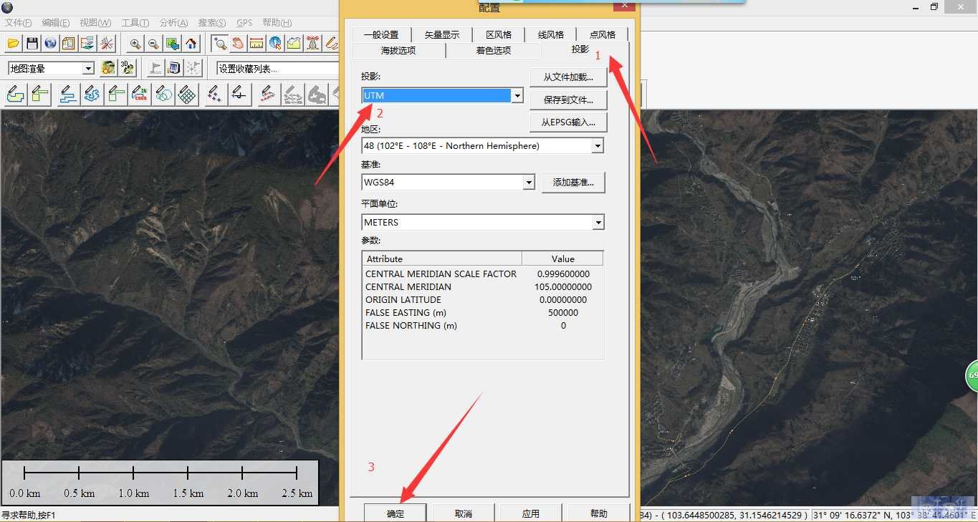Confirm with the 确定 button
This screenshot has height=522, width=978.
click(x=395, y=513)
